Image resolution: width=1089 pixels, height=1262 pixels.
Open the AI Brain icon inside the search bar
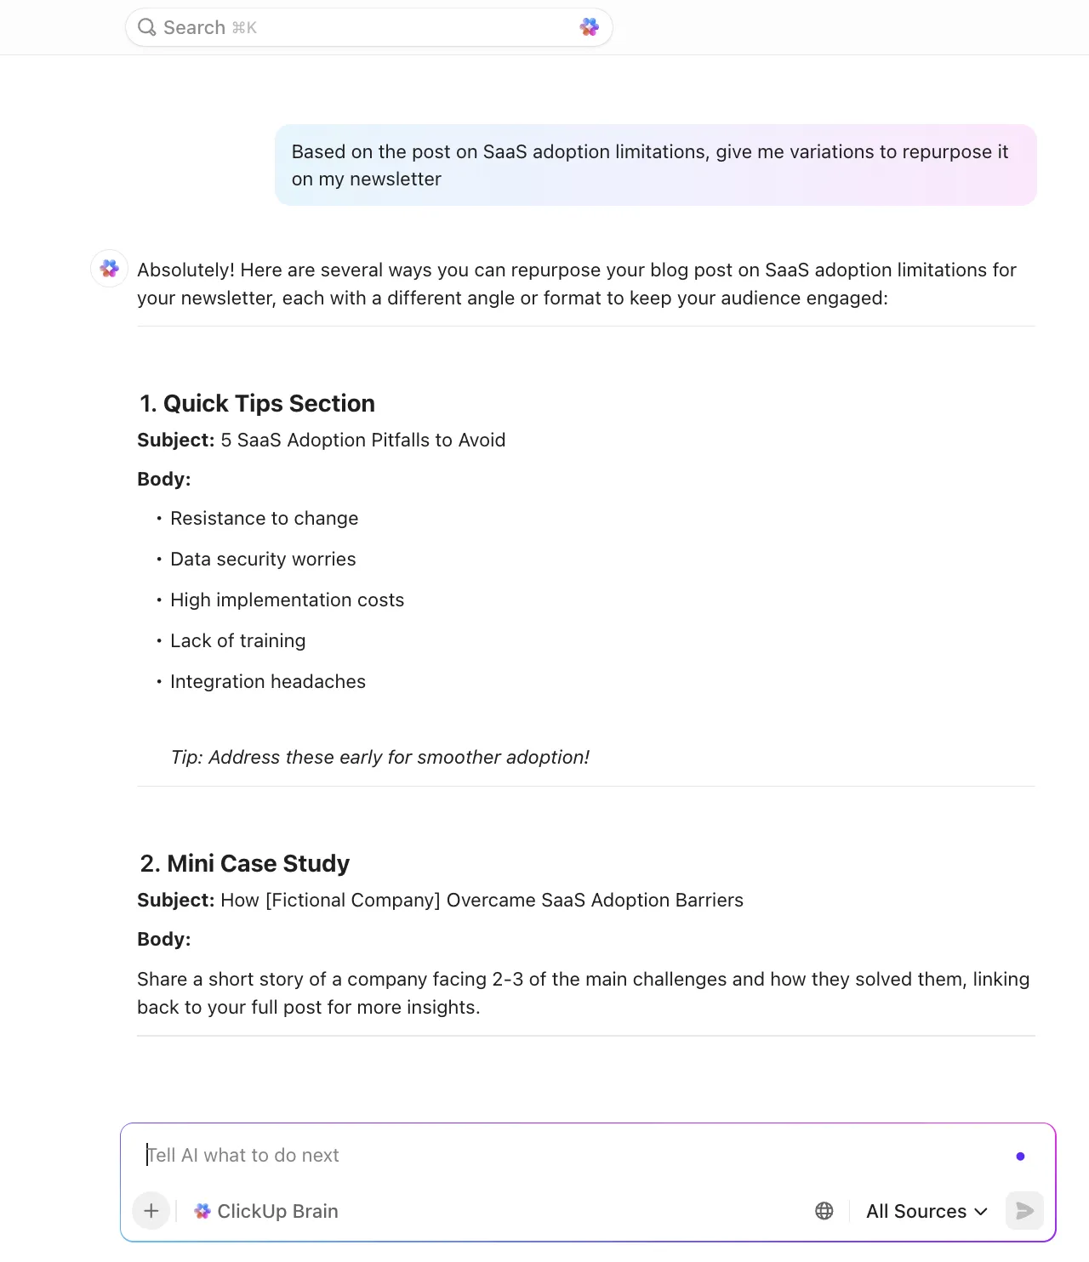590,27
